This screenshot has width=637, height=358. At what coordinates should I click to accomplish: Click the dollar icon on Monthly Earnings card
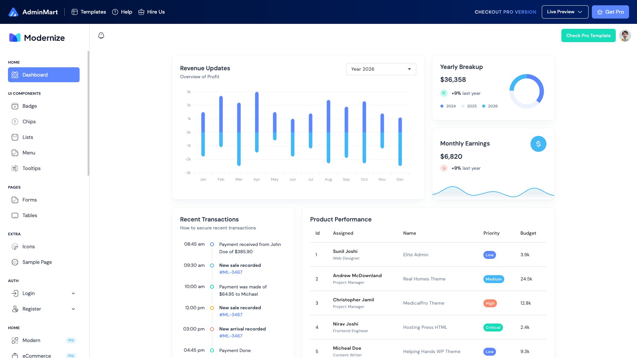coord(538,144)
